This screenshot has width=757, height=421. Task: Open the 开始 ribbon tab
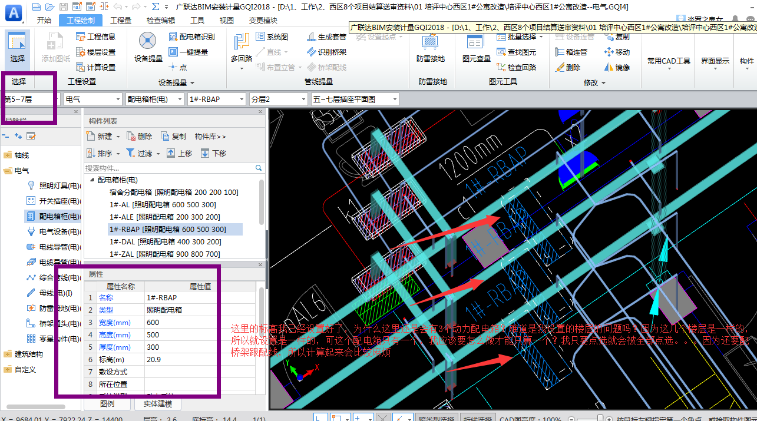44,20
